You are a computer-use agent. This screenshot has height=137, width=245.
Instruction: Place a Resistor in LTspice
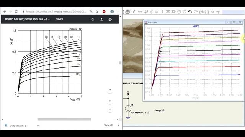coord(151,11)
